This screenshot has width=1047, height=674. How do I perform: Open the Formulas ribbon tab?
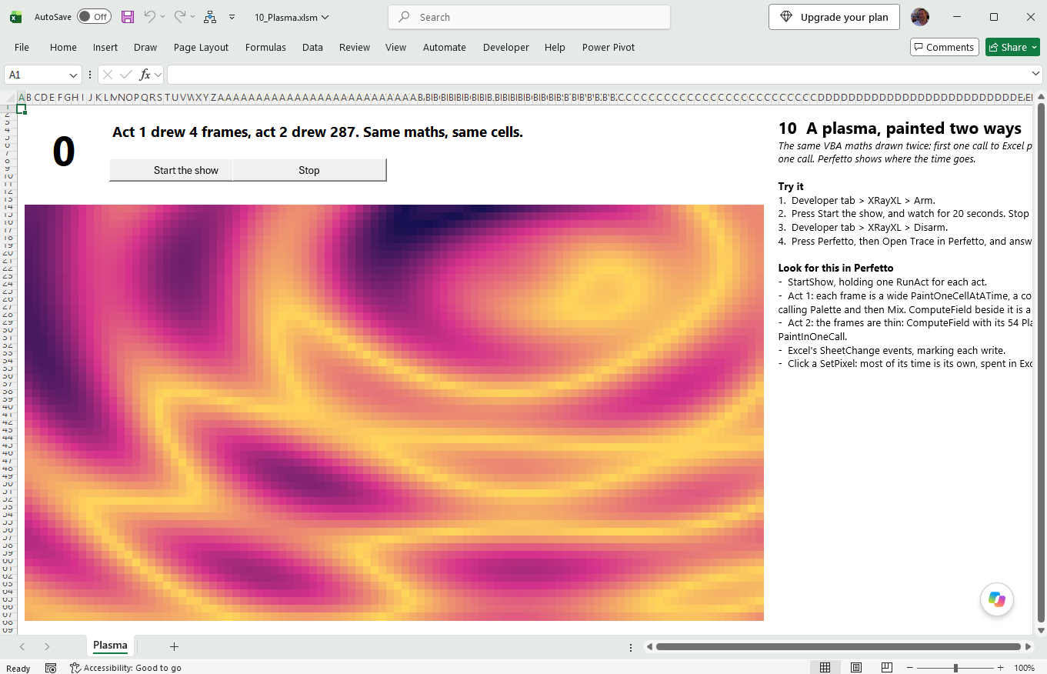point(265,47)
